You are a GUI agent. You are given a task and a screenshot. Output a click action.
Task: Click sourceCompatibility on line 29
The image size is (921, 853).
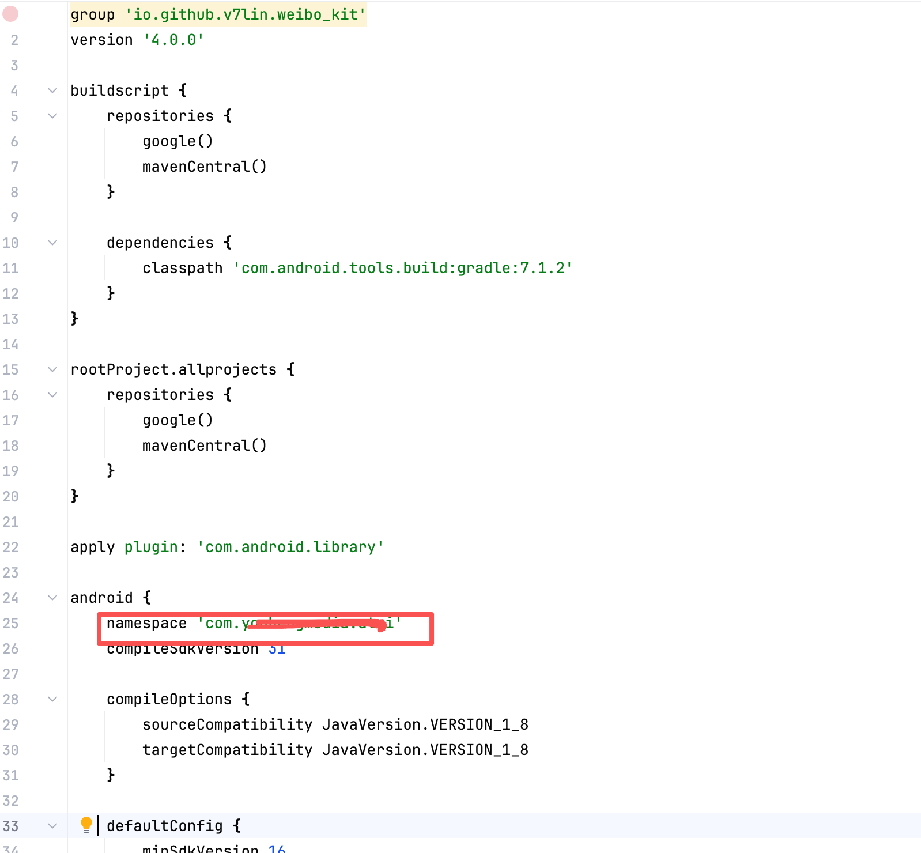[227, 724]
